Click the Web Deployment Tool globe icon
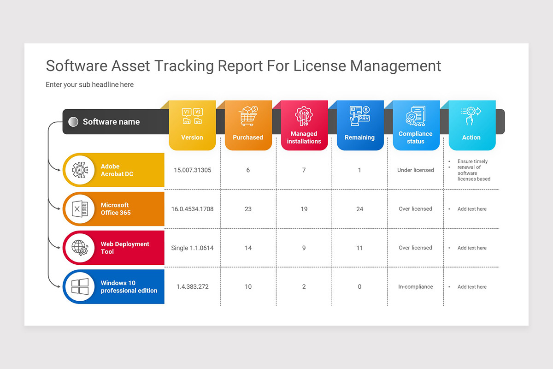This screenshot has width=553, height=369. [81, 248]
